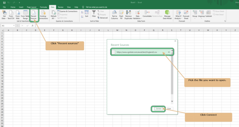Toggle the Filter funnel
Image resolution: width=239 pixels, height=127 pixels.
click(x=94, y=14)
